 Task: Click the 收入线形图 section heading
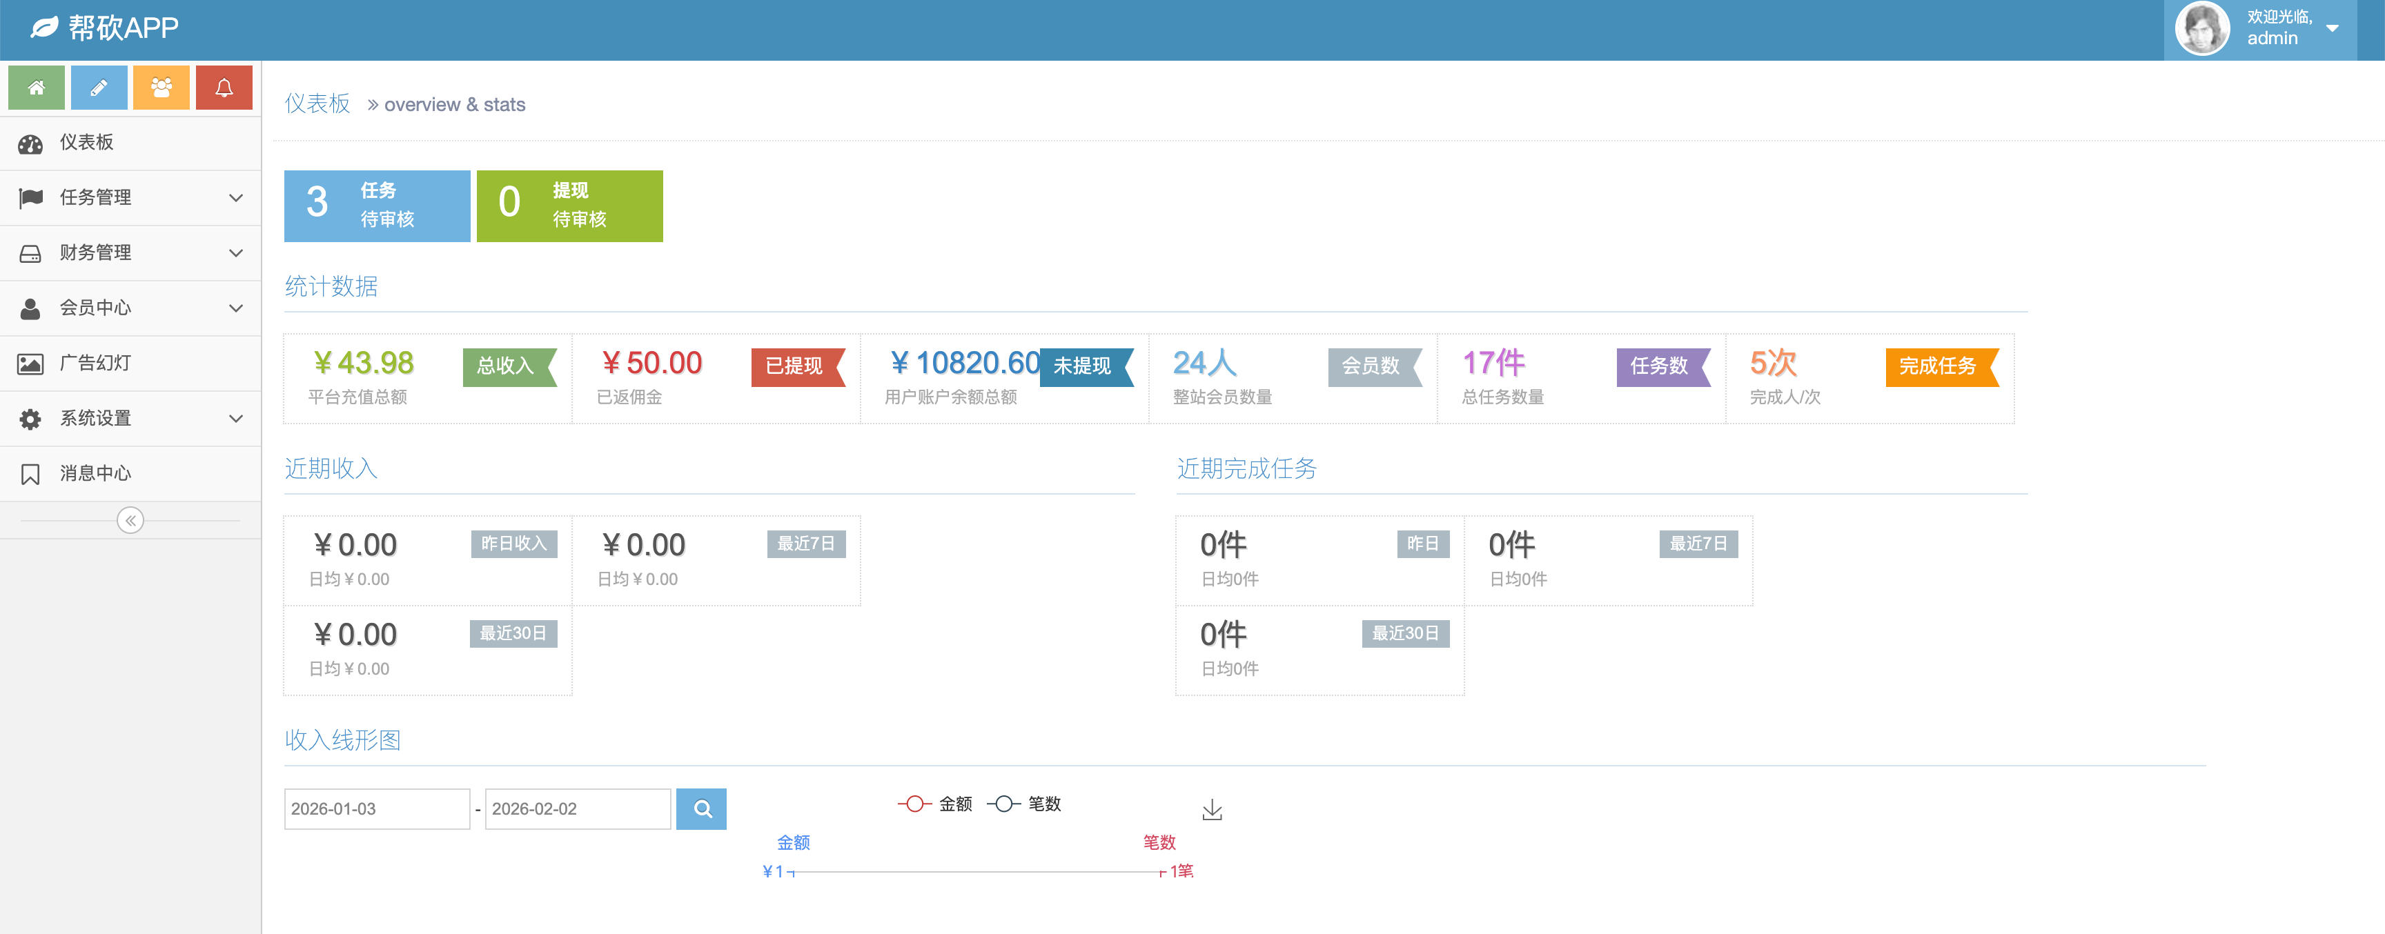pos(342,741)
